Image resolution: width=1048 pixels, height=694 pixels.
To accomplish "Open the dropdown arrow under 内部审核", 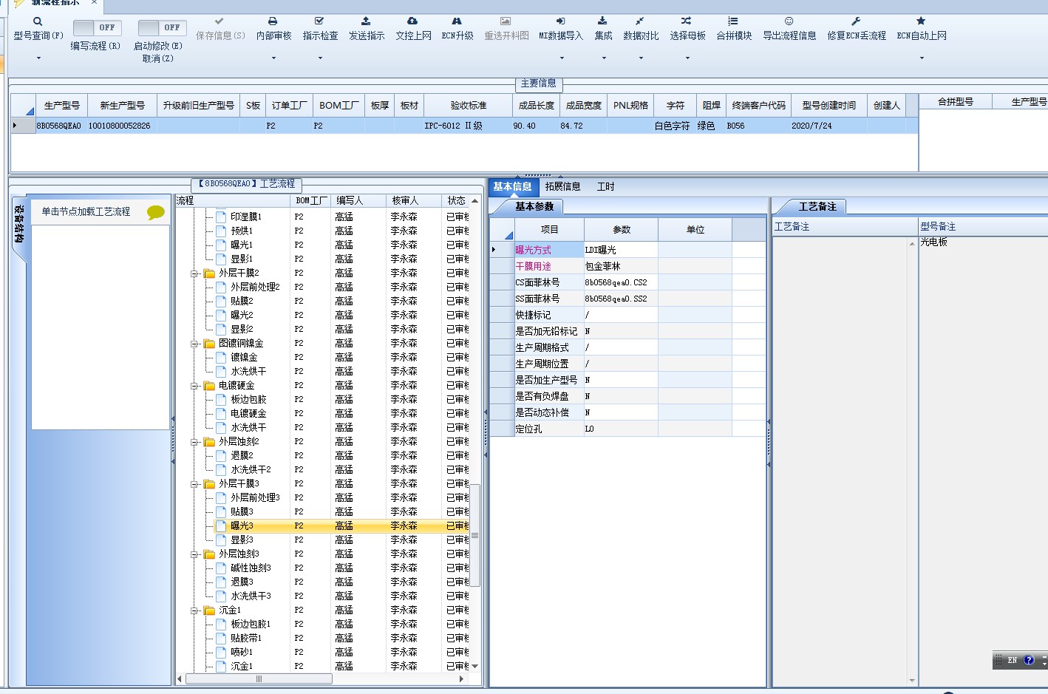I will [x=273, y=58].
